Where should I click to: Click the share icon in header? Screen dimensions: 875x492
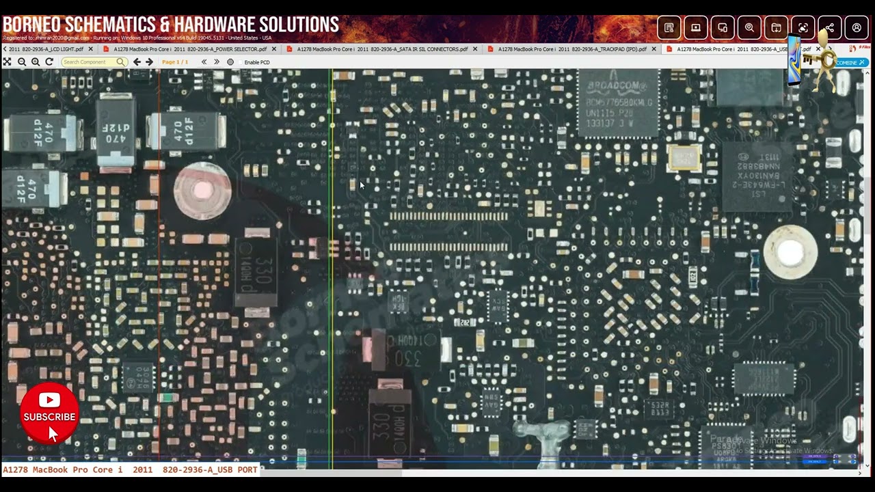click(830, 28)
